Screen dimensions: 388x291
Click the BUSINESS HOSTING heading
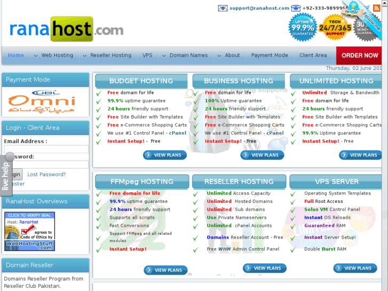[239, 81]
